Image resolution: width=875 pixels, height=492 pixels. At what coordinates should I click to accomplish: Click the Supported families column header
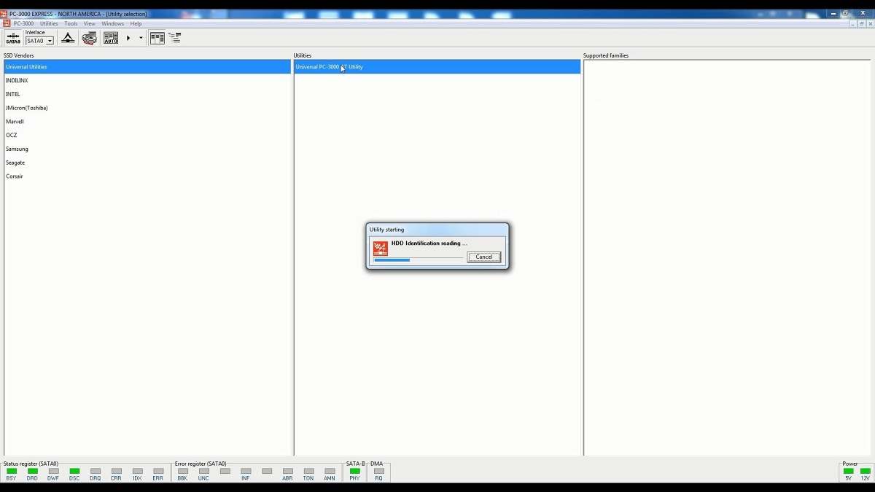[605, 55]
